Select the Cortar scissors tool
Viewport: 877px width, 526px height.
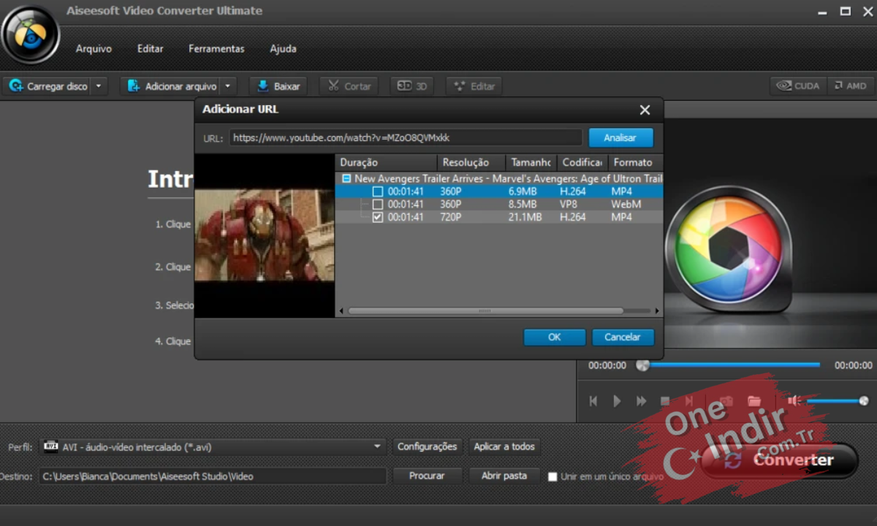click(x=349, y=86)
